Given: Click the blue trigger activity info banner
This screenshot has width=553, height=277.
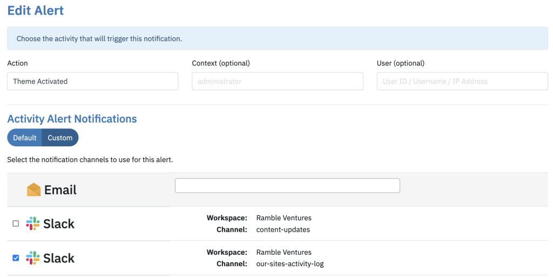Looking at the screenshot, I should point(278,38).
